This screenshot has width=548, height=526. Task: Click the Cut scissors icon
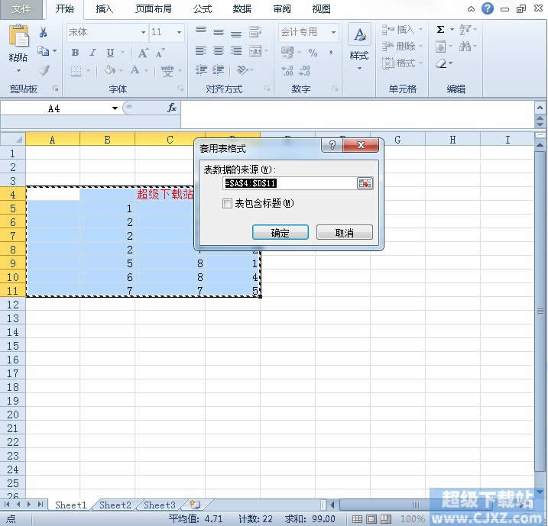click(x=43, y=33)
